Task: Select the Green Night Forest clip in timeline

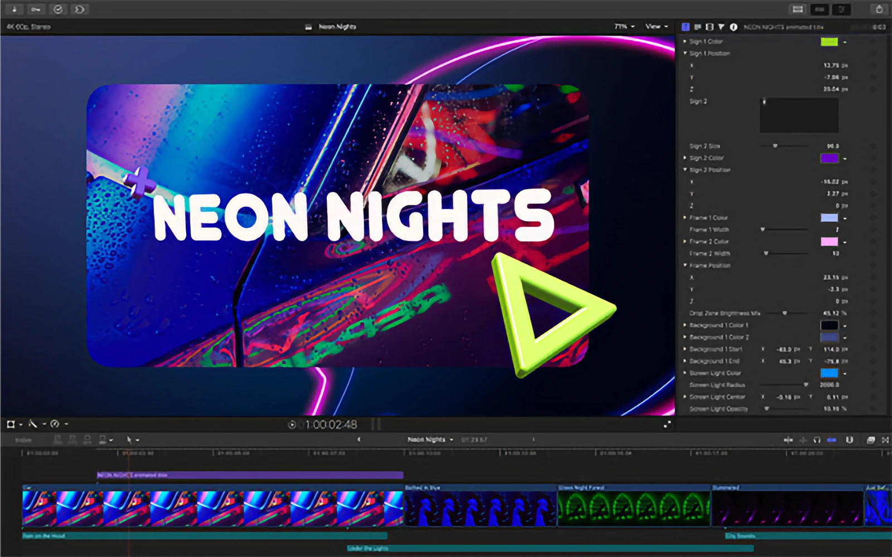Action: (634, 506)
